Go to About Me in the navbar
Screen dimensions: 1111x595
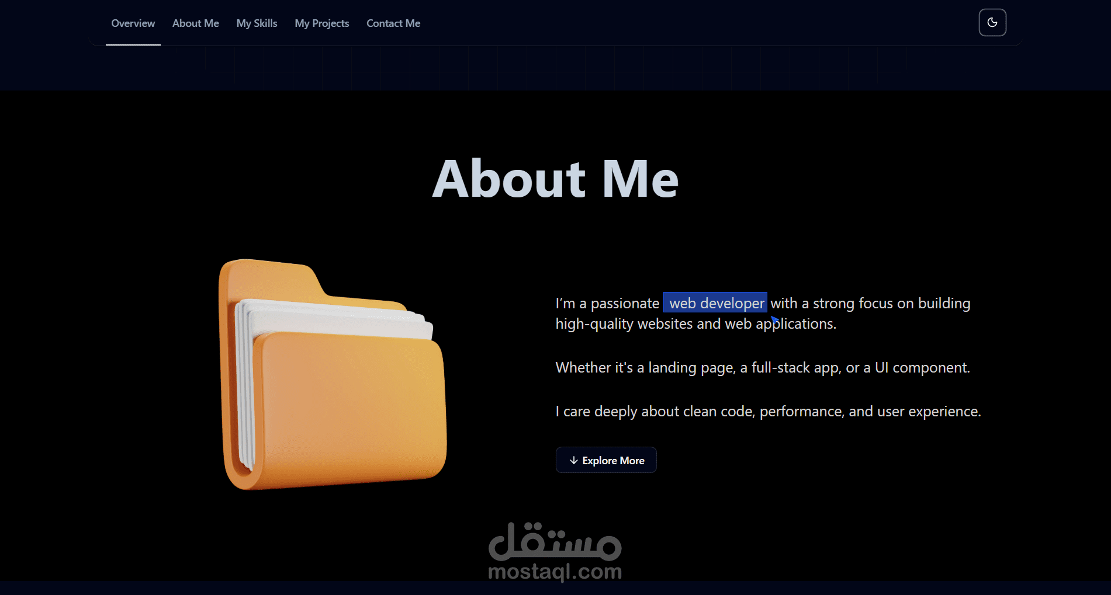pos(195,23)
